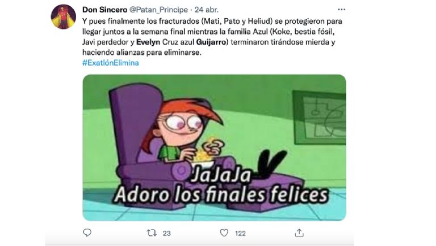Click the "Adoro los finales felices" caption

pos(221,195)
